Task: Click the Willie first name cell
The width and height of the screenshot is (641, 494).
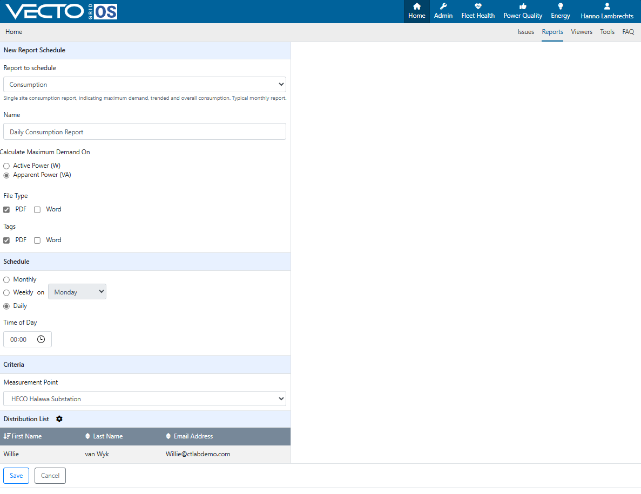Action: point(11,454)
